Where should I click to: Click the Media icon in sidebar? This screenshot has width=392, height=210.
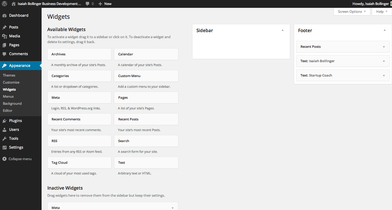click(x=4, y=36)
